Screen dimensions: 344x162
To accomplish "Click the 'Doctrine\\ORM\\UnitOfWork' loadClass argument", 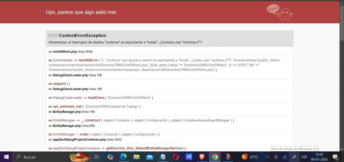I will pos(129,98).
